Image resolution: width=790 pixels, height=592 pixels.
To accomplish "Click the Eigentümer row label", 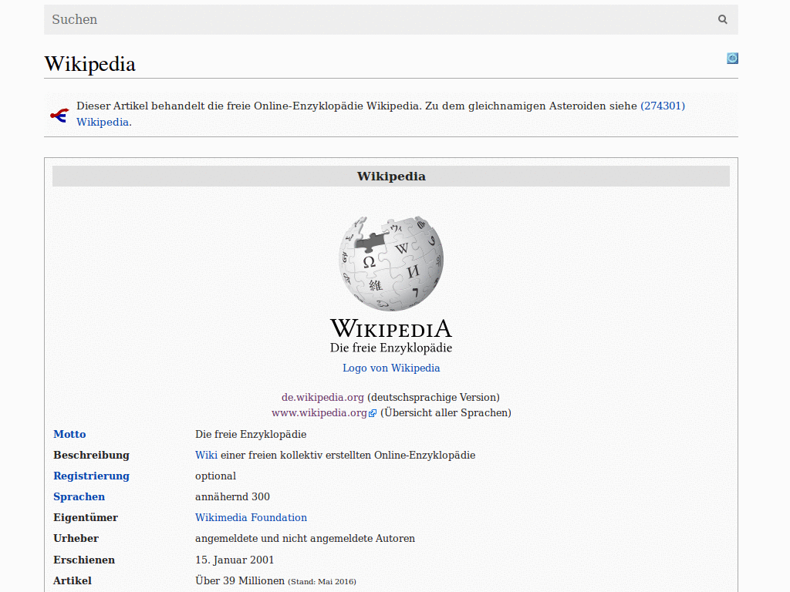I will click(x=86, y=517).
